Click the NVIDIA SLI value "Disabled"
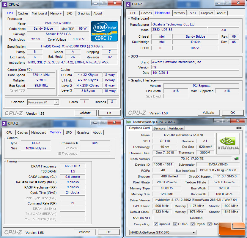 pyautogui.click(x=196, y=218)
